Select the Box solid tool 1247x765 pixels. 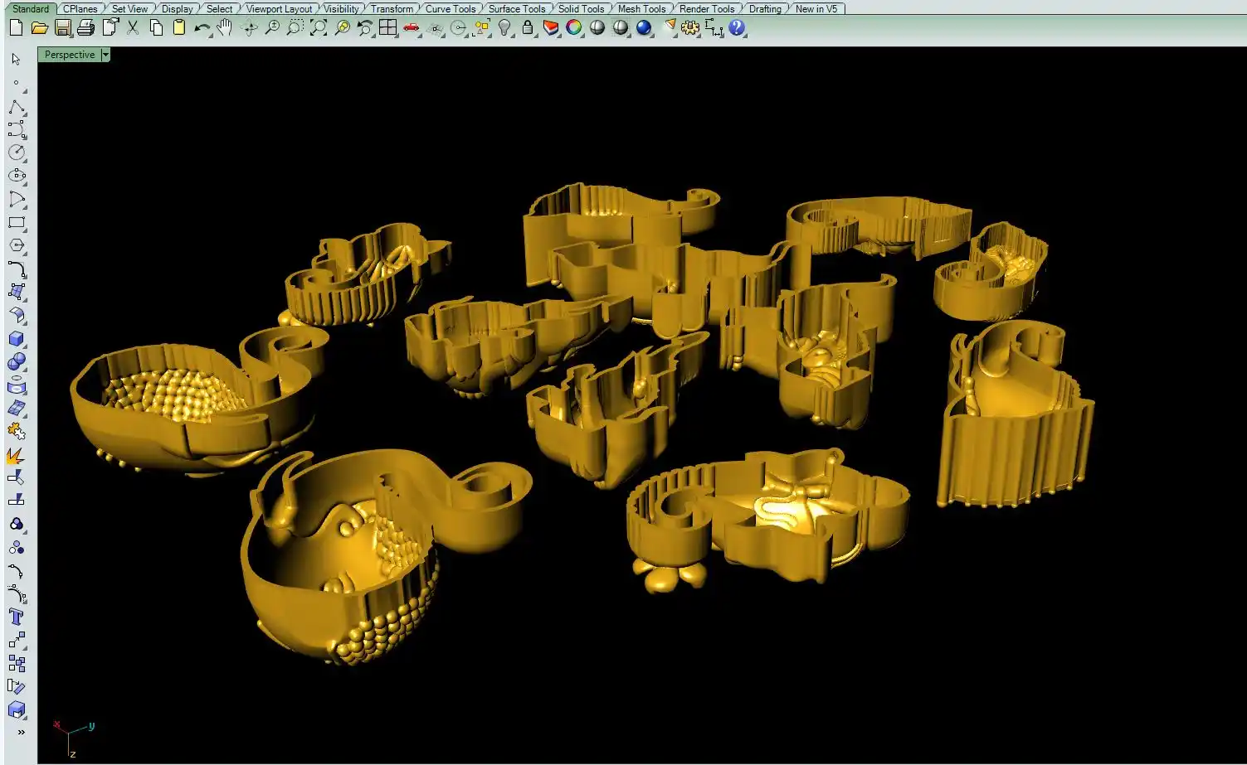click(x=16, y=339)
